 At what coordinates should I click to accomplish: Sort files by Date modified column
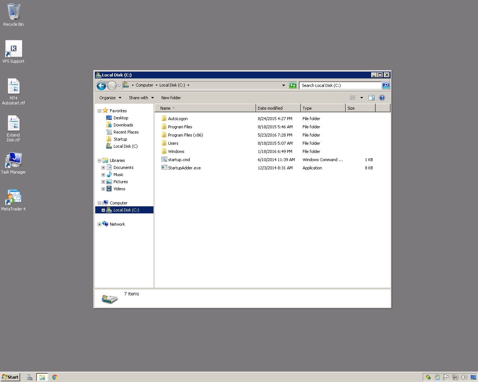278,108
